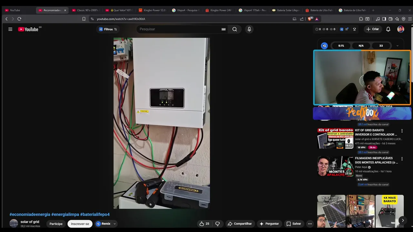This screenshot has width=413, height=232.
Task: Click the main video player
Action: 162,123
